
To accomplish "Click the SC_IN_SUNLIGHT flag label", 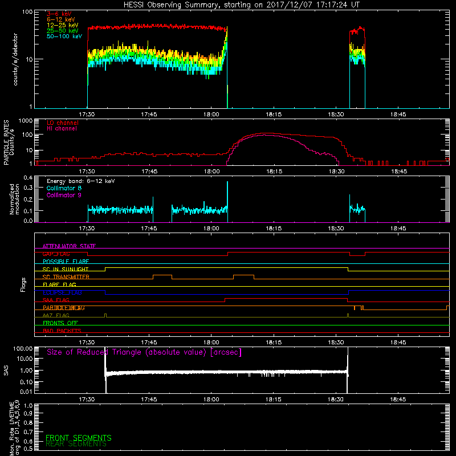I will [66, 269].
